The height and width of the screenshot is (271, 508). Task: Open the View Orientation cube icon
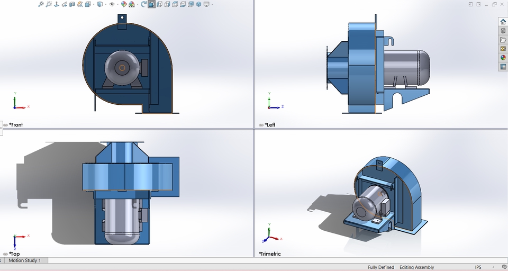[x=88, y=4]
